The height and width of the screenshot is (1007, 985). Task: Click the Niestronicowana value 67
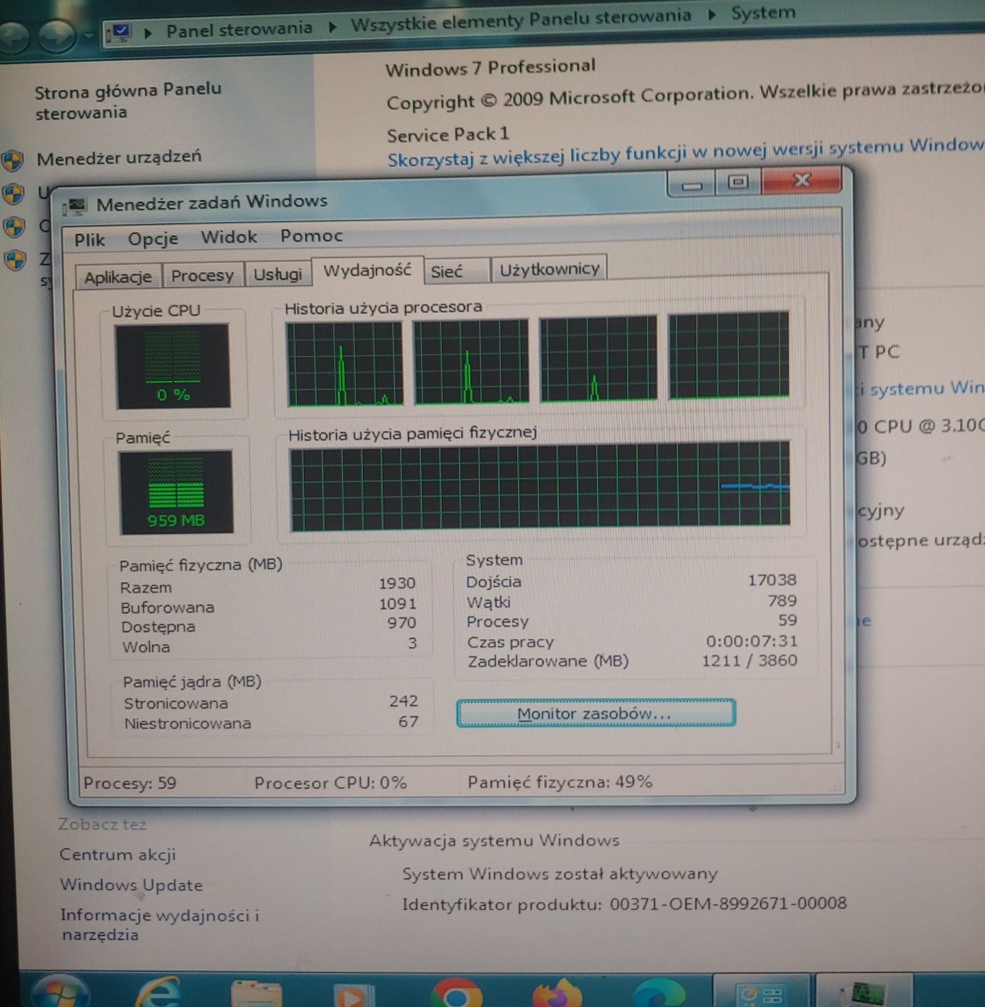(408, 722)
